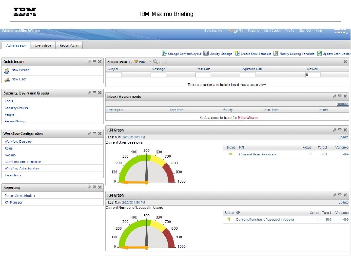Screen dimensions: 351x263
Task: Click the New User icon in Quick Insert
Action: coord(7,79)
